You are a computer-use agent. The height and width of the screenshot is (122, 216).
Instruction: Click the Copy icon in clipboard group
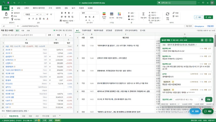12,16
